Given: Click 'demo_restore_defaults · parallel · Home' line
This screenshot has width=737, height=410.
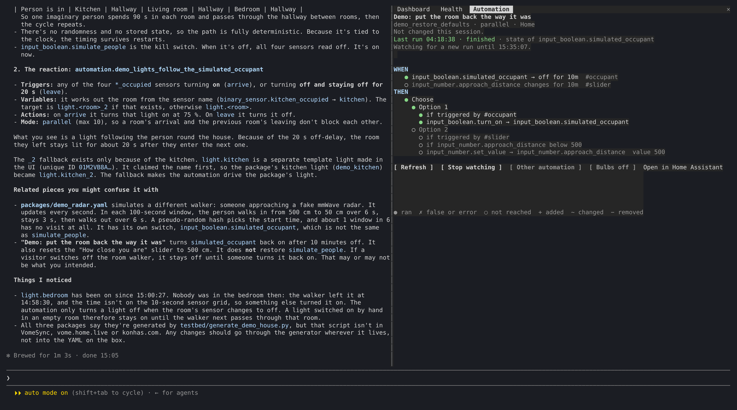Looking at the screenshot, I should (464, 24).
